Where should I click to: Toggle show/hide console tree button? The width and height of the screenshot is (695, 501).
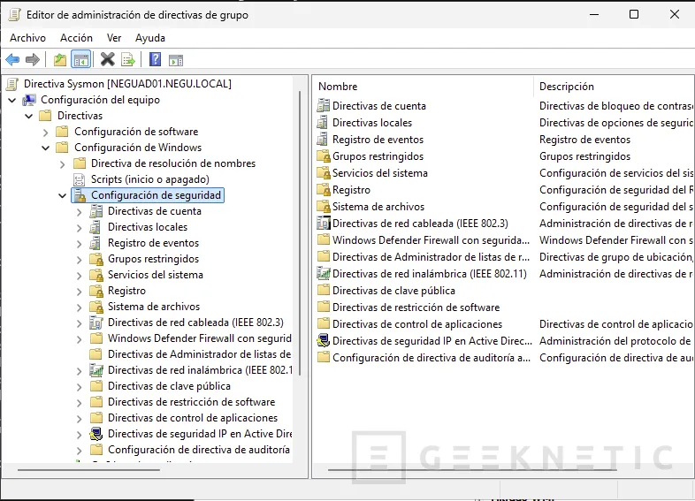tap(81, 59)
